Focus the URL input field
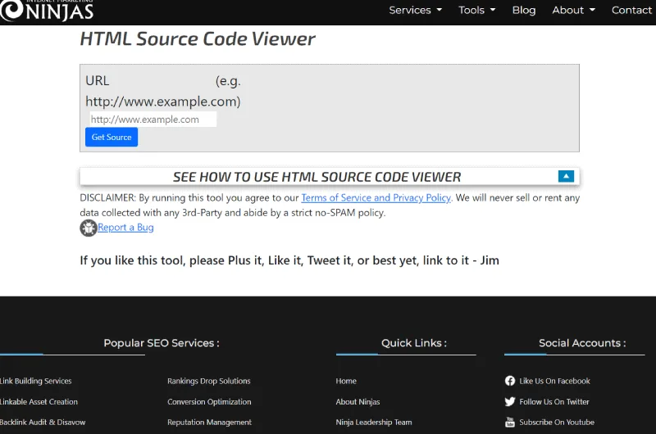 (x=153, y=120)
